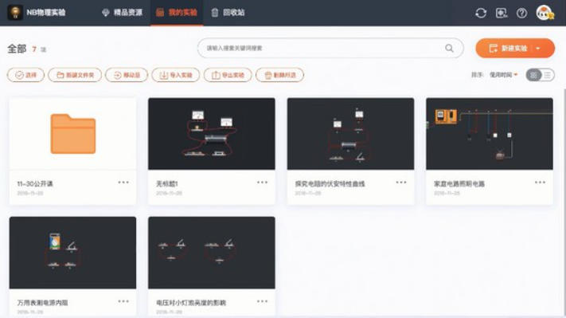
Task: Click the screen add icon beside refresh
Action: point(501,14)
